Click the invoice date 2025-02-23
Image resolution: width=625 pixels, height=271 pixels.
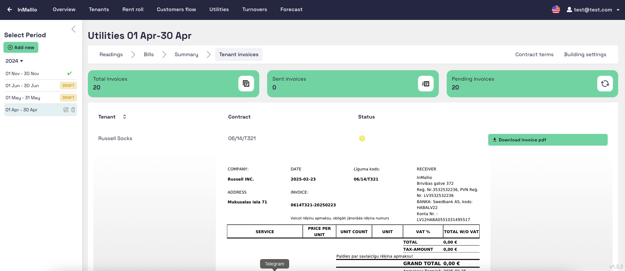coord(303,179)
